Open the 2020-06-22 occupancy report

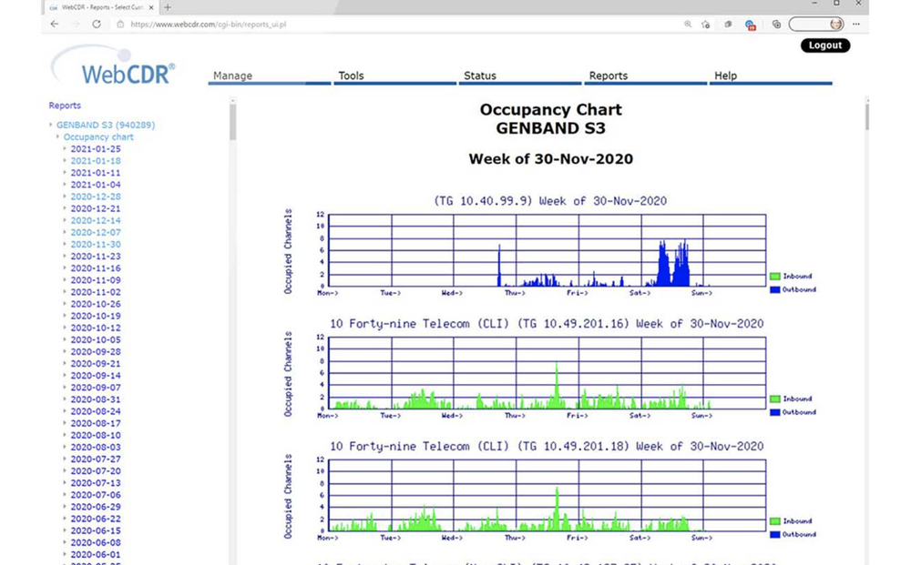[96, 520]
